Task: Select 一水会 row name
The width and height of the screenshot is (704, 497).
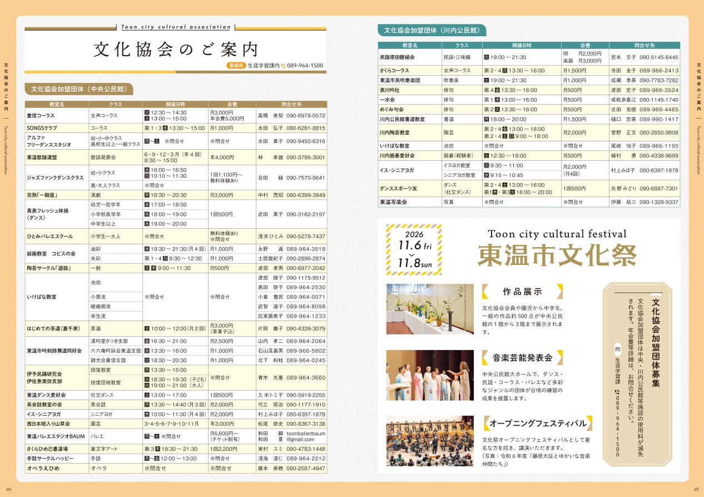Action: pyautogui.click(x=388, y=100)
